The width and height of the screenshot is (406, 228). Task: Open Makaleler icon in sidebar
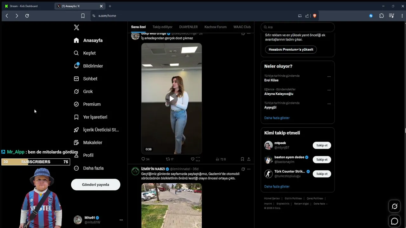[76, 142]
